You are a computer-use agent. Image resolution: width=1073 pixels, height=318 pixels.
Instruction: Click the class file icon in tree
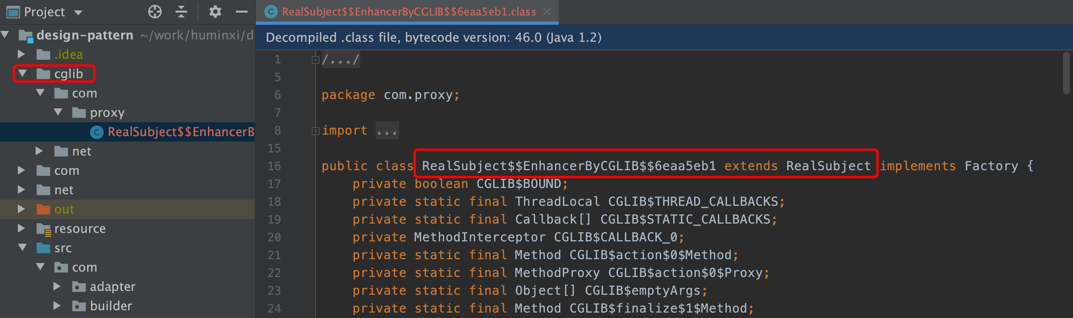tap(96, 132)
